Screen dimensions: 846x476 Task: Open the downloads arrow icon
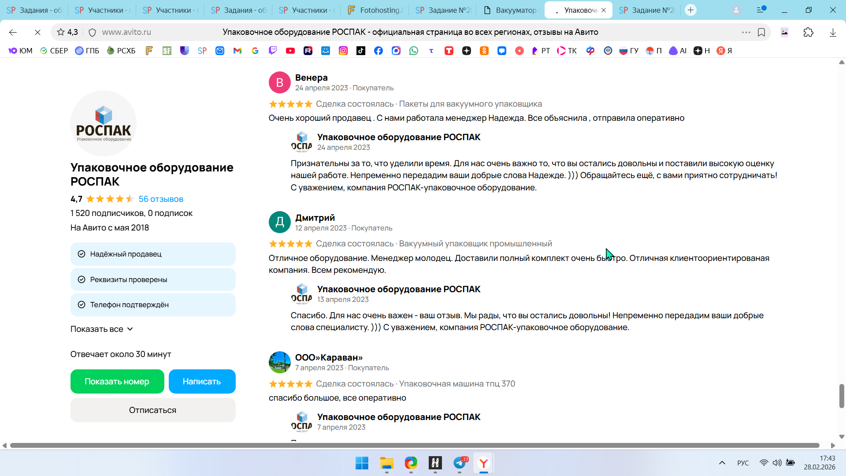832,32
